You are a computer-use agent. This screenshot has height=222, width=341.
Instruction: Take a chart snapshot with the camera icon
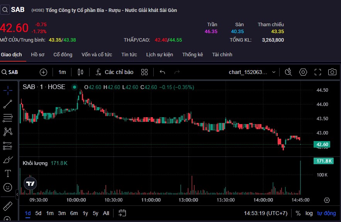tap(332, 72)
